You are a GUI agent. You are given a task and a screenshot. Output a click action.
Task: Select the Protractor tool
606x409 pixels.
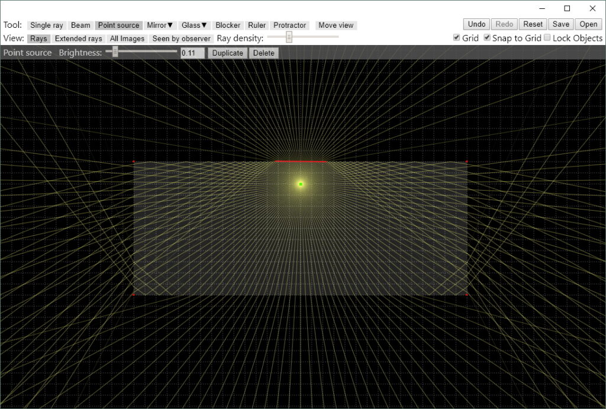[289, 25]
